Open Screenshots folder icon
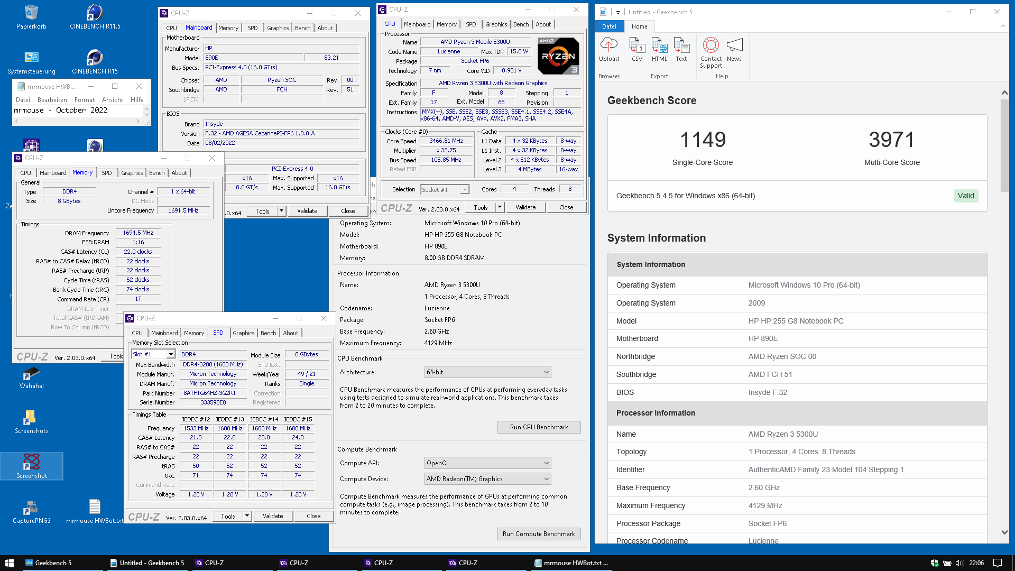The height and width of the screenshot is (571, 1015). [31, 422]
